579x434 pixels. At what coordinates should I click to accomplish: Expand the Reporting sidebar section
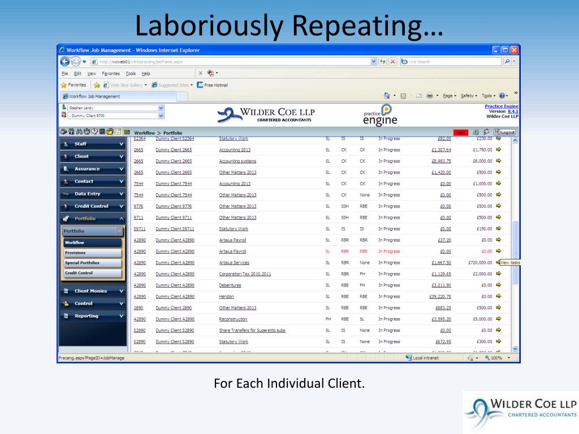coord(93,316)
